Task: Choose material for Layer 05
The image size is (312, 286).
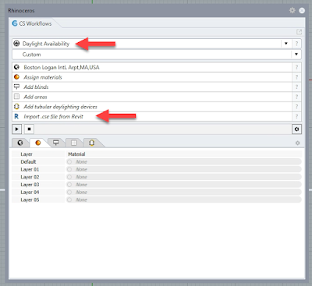Action: (x=184, y=199)
